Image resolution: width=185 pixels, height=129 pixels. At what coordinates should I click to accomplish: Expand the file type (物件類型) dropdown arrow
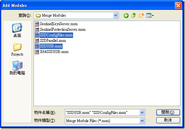pos(142,121)
